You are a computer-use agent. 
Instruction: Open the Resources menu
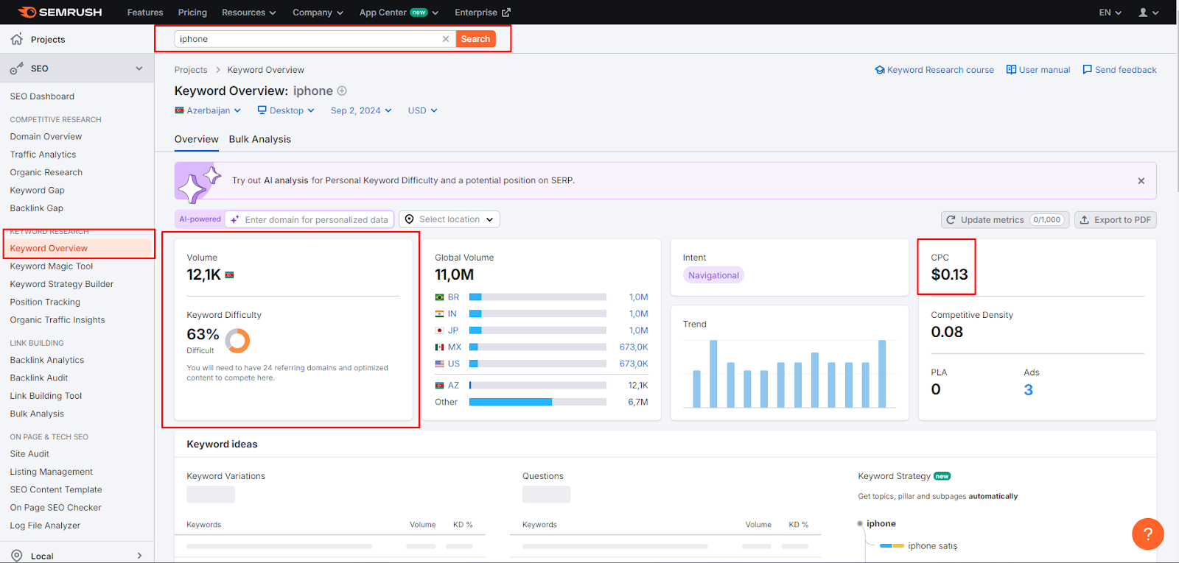249,13
